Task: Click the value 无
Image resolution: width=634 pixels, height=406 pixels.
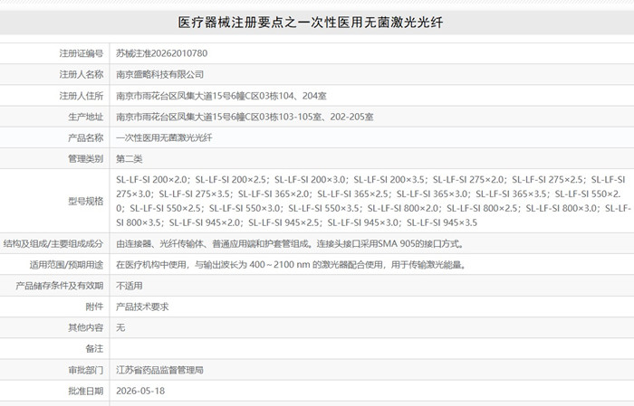Action: pos(120,327)
